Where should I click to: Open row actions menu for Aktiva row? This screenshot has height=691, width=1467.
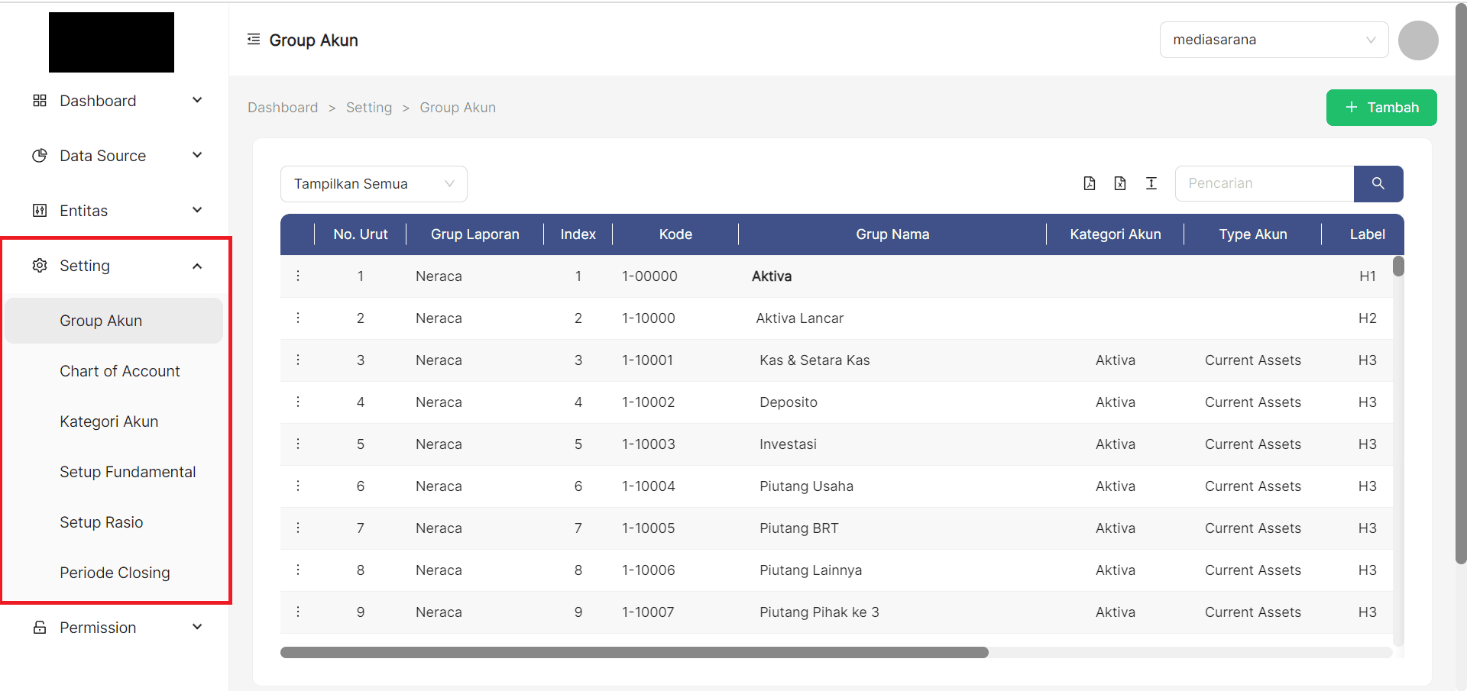[x=298, y=276]
